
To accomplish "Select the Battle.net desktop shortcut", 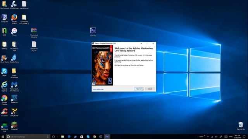I will tap(14, 99).
